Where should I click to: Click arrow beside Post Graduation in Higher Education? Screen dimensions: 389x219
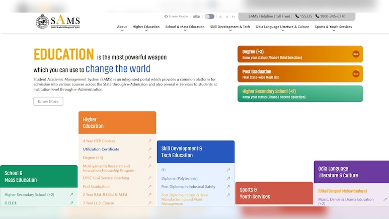click(149, 186)
